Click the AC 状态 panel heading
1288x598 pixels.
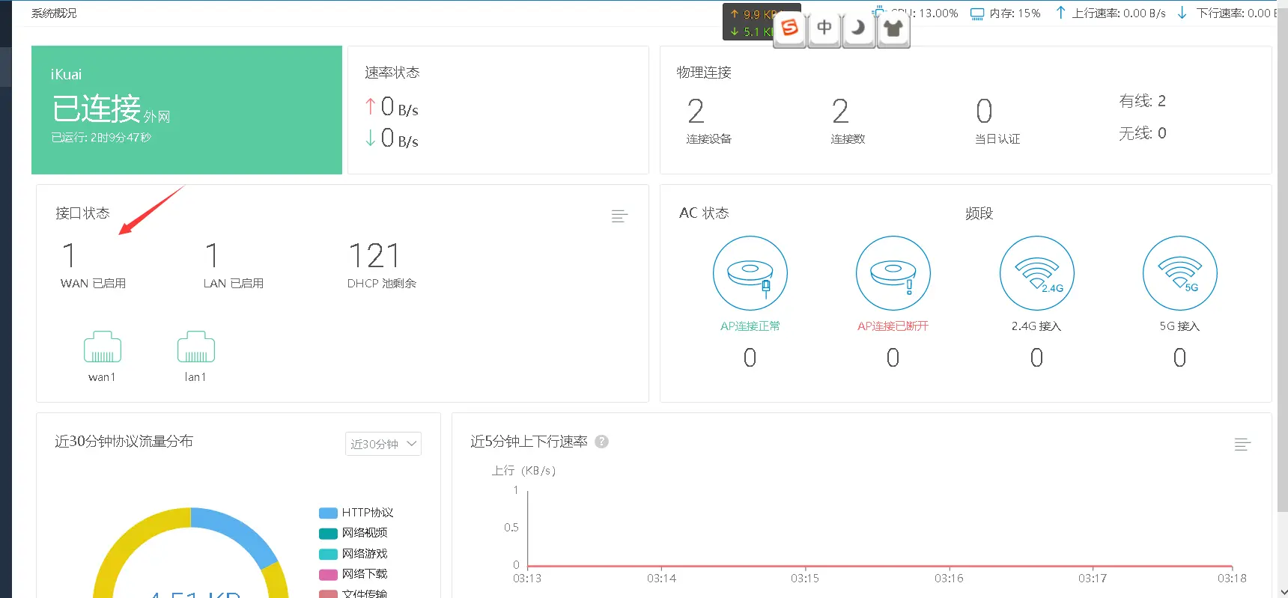click(704, 213)
